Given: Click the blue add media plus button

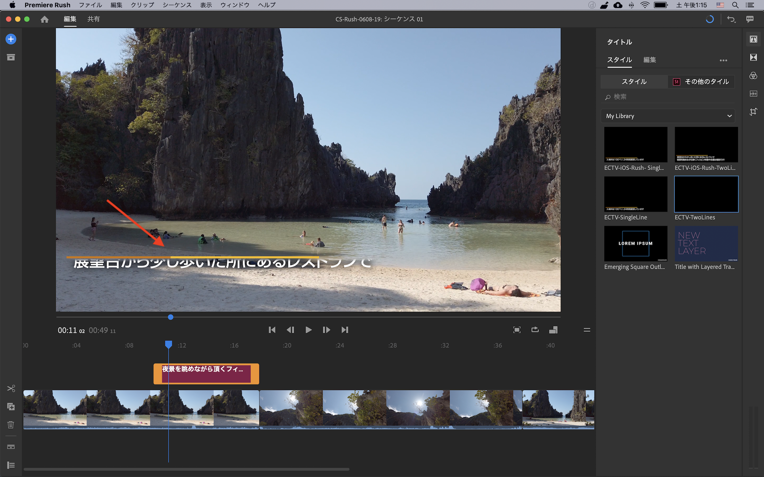Looking at the screenshot, I should coord(11,39).
